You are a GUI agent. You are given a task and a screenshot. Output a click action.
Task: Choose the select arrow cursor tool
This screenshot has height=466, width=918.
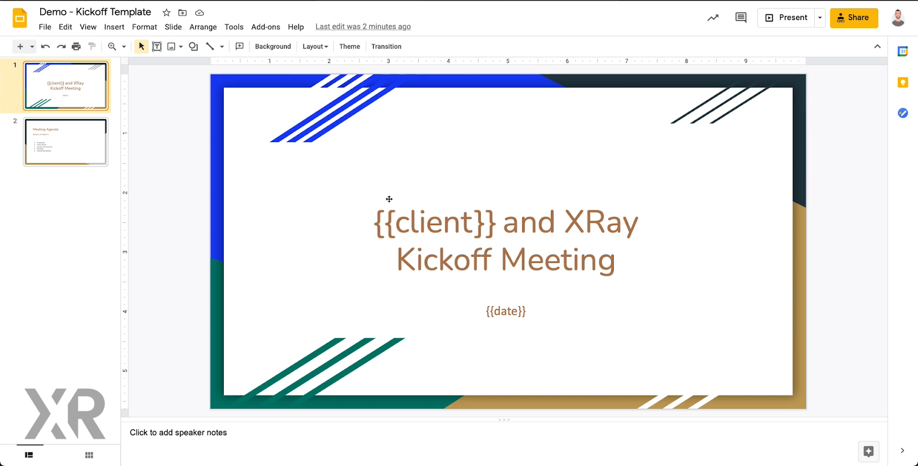(141, 46)
